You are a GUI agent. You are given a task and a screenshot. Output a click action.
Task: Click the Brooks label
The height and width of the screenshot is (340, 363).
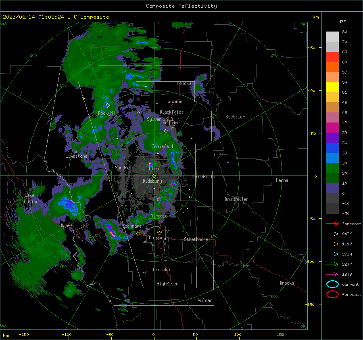287,283
